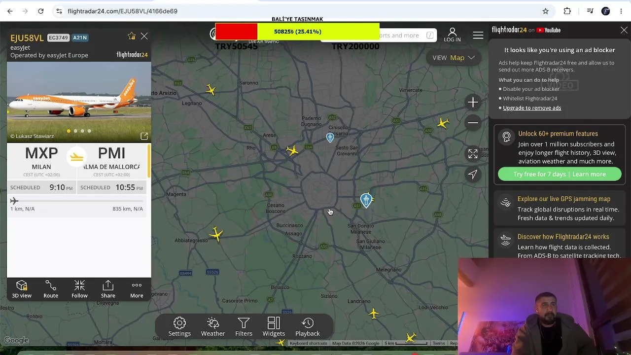Select the aircraft near Abbiategrasso
This screenshot has width=631, height=355.
pyautogui.click(x=216, y=234)
